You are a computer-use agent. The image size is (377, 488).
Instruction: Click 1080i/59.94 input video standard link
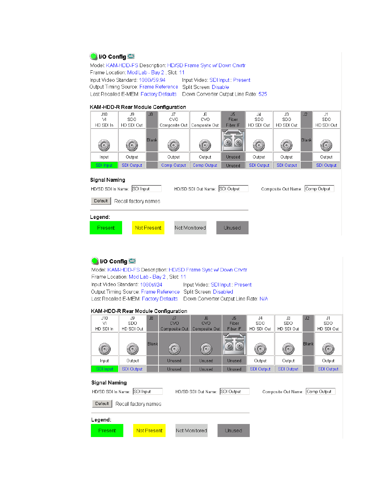pyautogui.click(x=152, y=80)
